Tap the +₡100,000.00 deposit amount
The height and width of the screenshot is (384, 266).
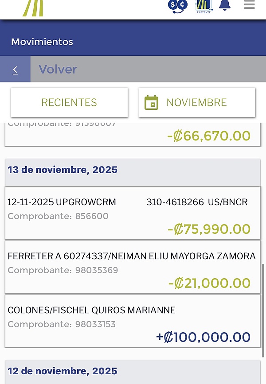pos(203,337)
